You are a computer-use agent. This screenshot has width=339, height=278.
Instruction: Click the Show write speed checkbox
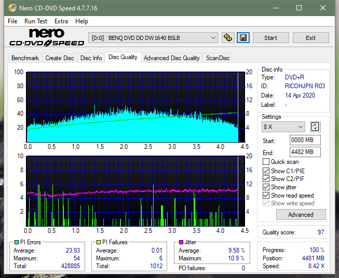[x=266, y=203]
